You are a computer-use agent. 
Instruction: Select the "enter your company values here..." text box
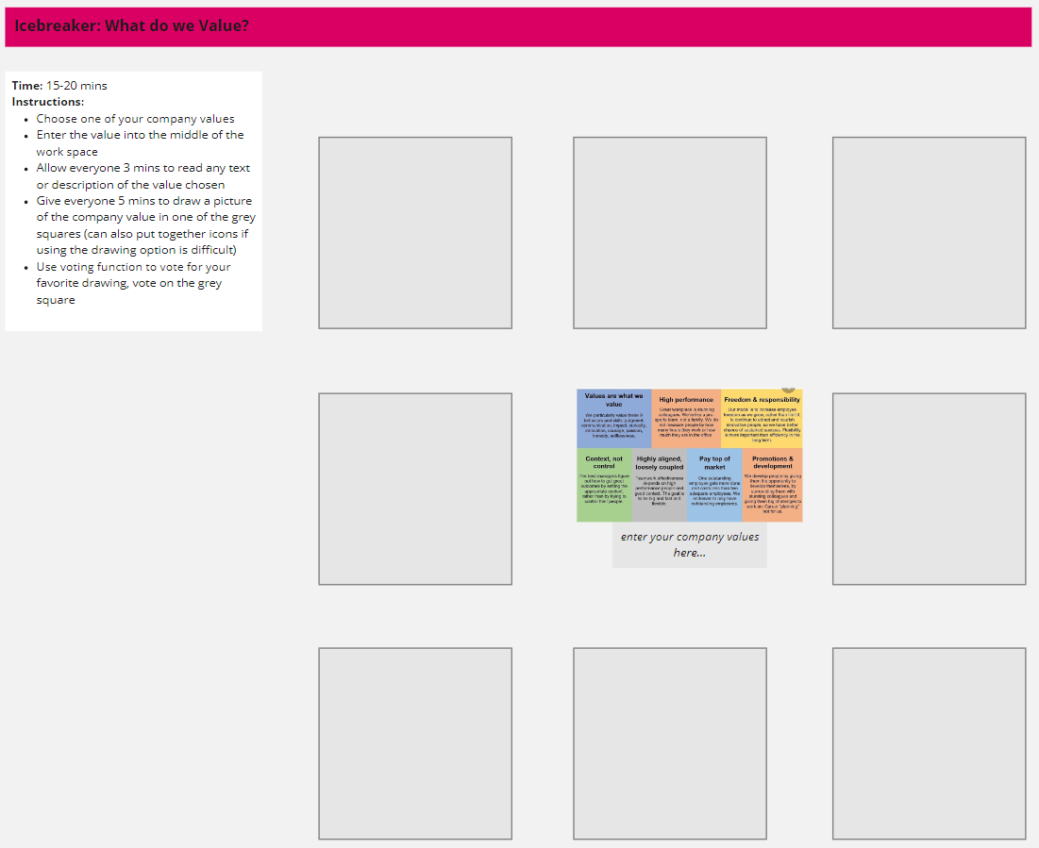689,544
